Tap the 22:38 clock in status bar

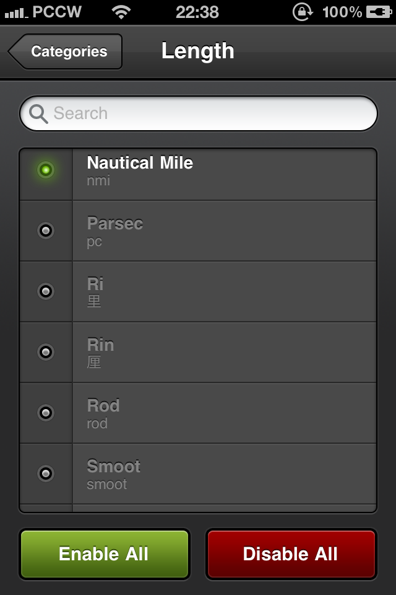(x=197, y=12)
